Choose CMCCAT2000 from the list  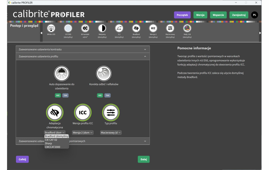tap(57, 147)
